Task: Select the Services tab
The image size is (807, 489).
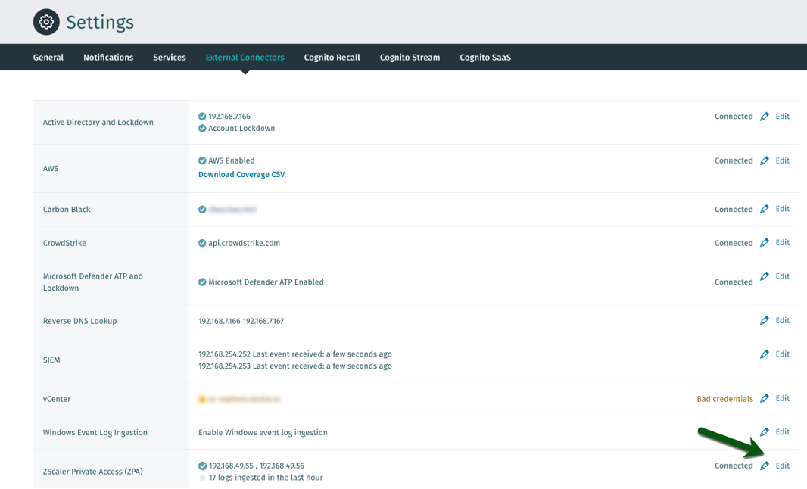Action: click(x=169, y=57)
